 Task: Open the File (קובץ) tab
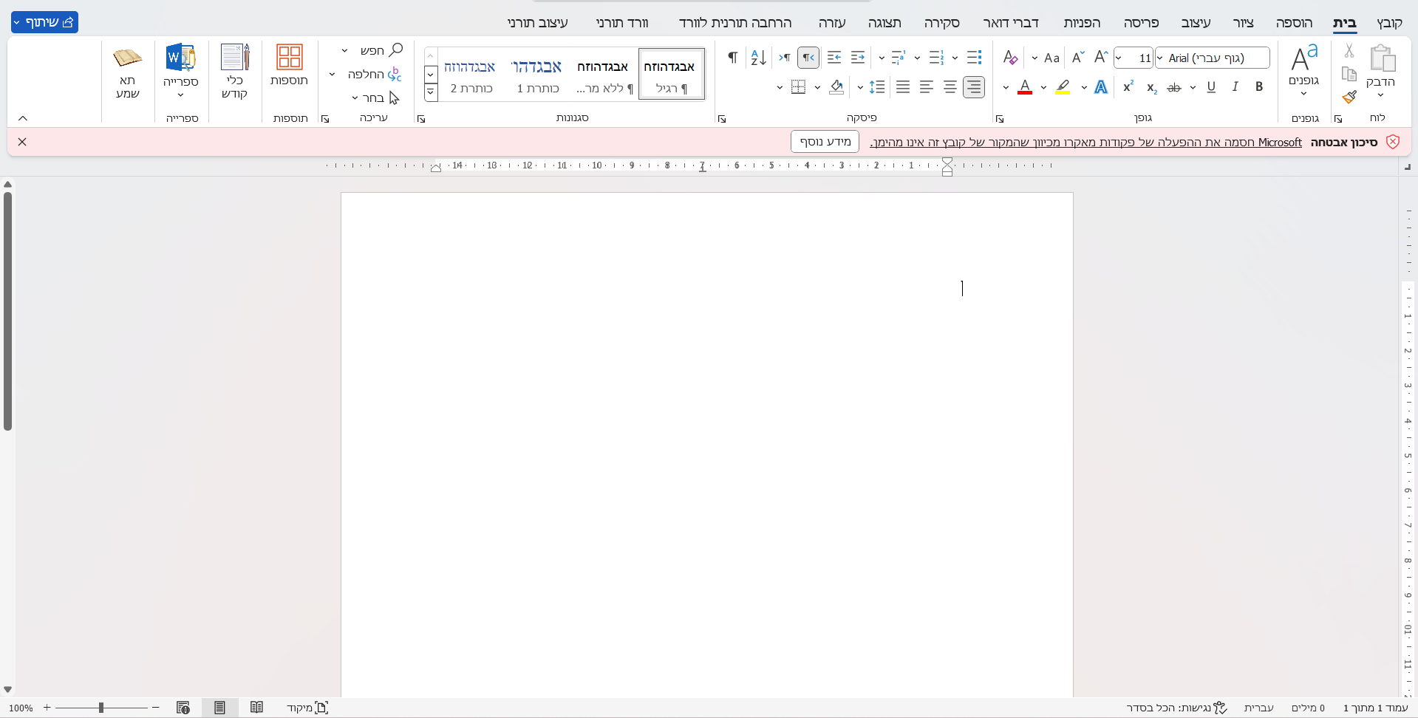(1390, 23)
